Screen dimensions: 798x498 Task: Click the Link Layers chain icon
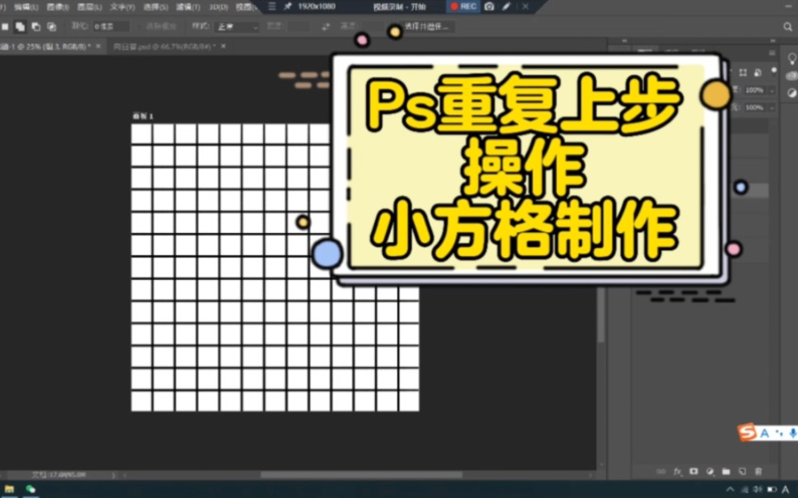click(x=662, y=472)
